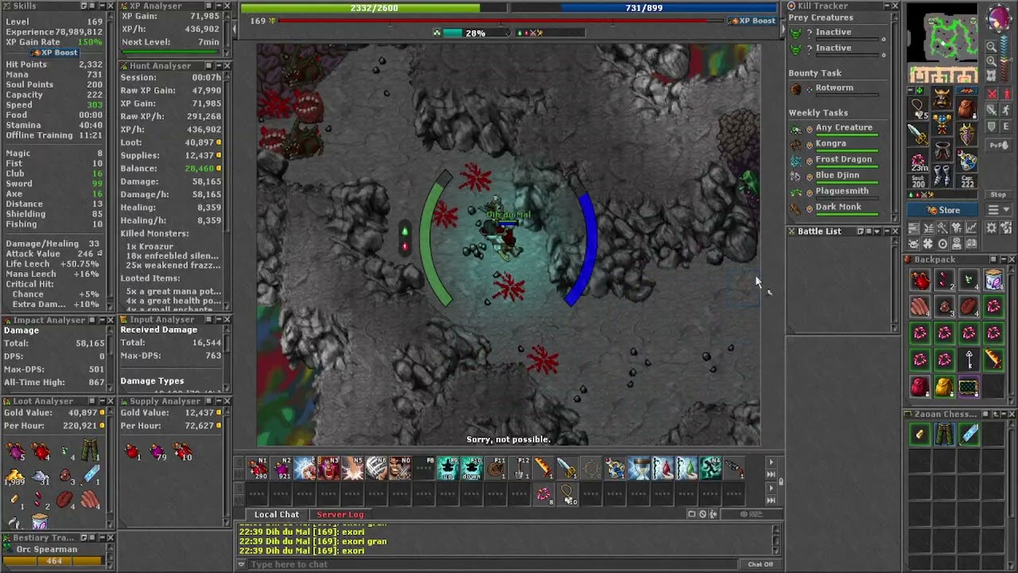Select defensive shield fight mode
The width and height of the screenshot is (1018, 573).
coord(993,127)
